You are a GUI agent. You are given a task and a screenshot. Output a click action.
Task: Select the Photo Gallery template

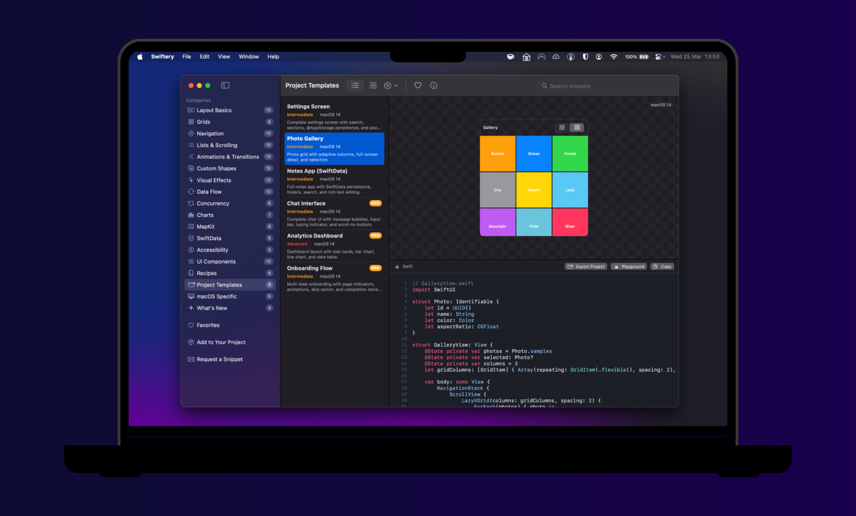(x=334, y=148)
